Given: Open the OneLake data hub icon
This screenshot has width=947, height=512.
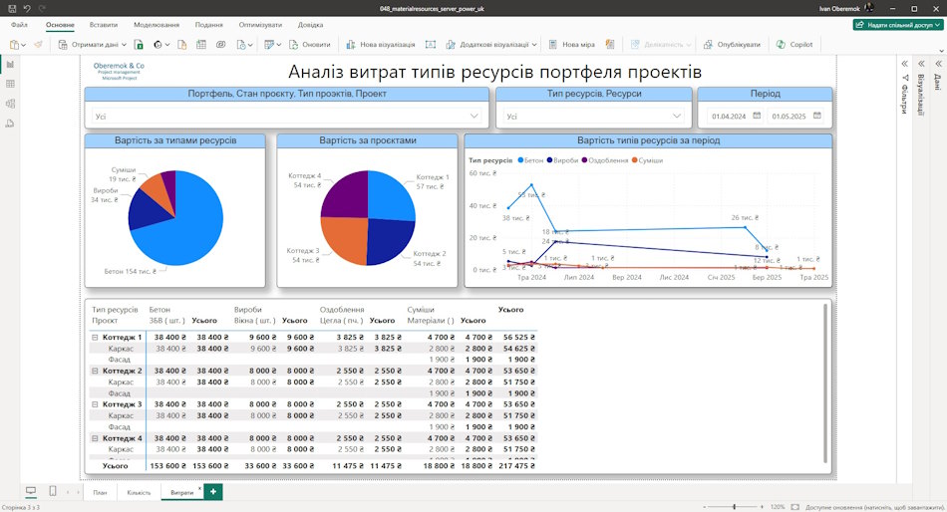Looking at the screenshot, I should tap(158, 45).
